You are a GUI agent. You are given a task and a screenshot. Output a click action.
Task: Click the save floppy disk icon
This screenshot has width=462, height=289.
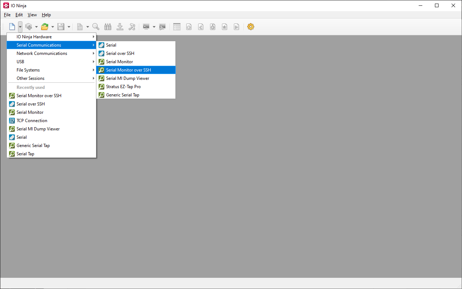[61, 27]
